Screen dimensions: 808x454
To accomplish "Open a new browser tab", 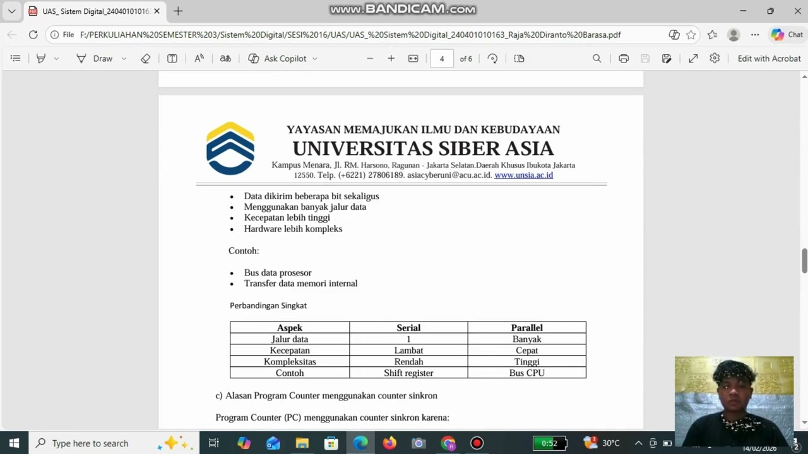I will pos(178,11).
